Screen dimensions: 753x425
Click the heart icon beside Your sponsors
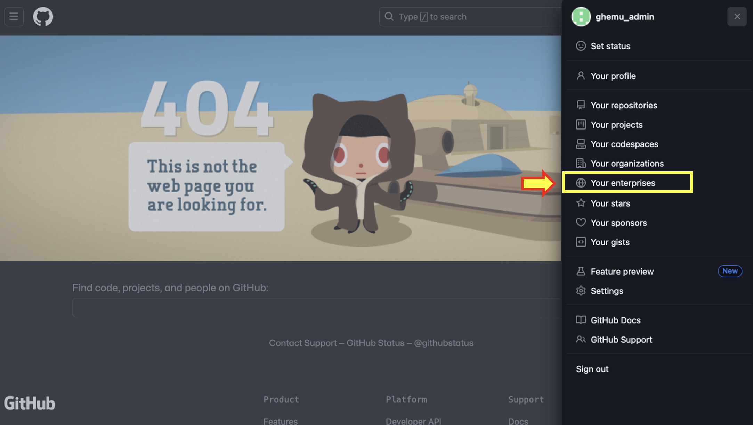point(581,222)
